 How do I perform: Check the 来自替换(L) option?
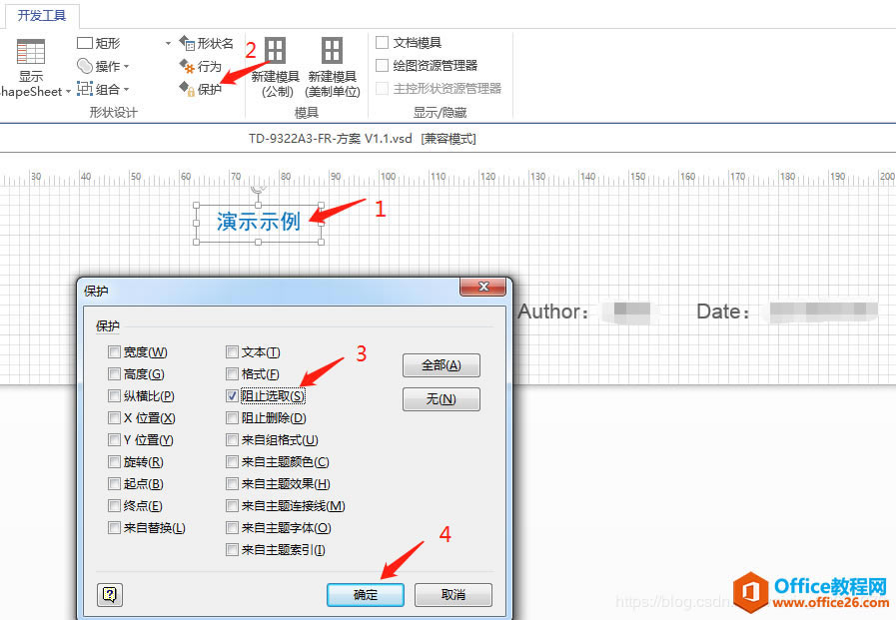[114, 527]
